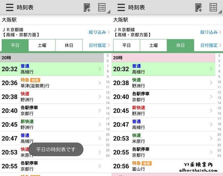Viewport: 223px width, 176px height.
Task: Jump to hour 20 in left hour index
Action: (x=108, y=135)
